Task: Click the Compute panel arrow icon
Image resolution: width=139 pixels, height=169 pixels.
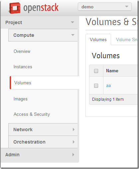Action: pyautogui.click(x=73, y=35)
